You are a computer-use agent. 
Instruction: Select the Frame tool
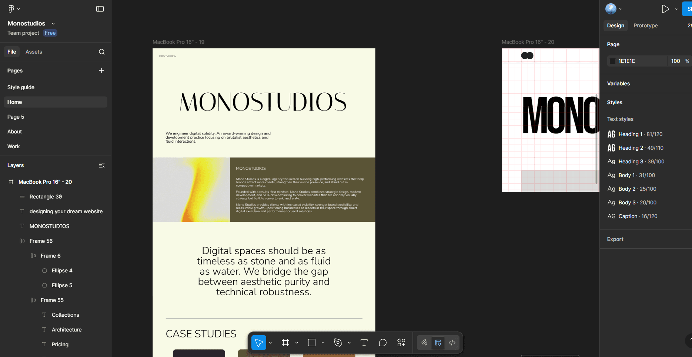click(x=285, y=343)
